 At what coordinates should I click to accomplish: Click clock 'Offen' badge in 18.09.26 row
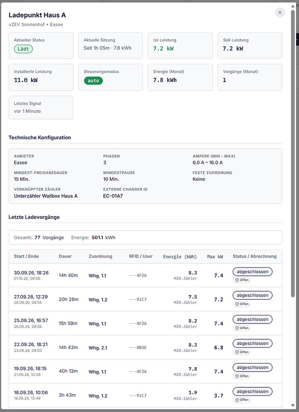pyautogui.click(x=242, y=400)
